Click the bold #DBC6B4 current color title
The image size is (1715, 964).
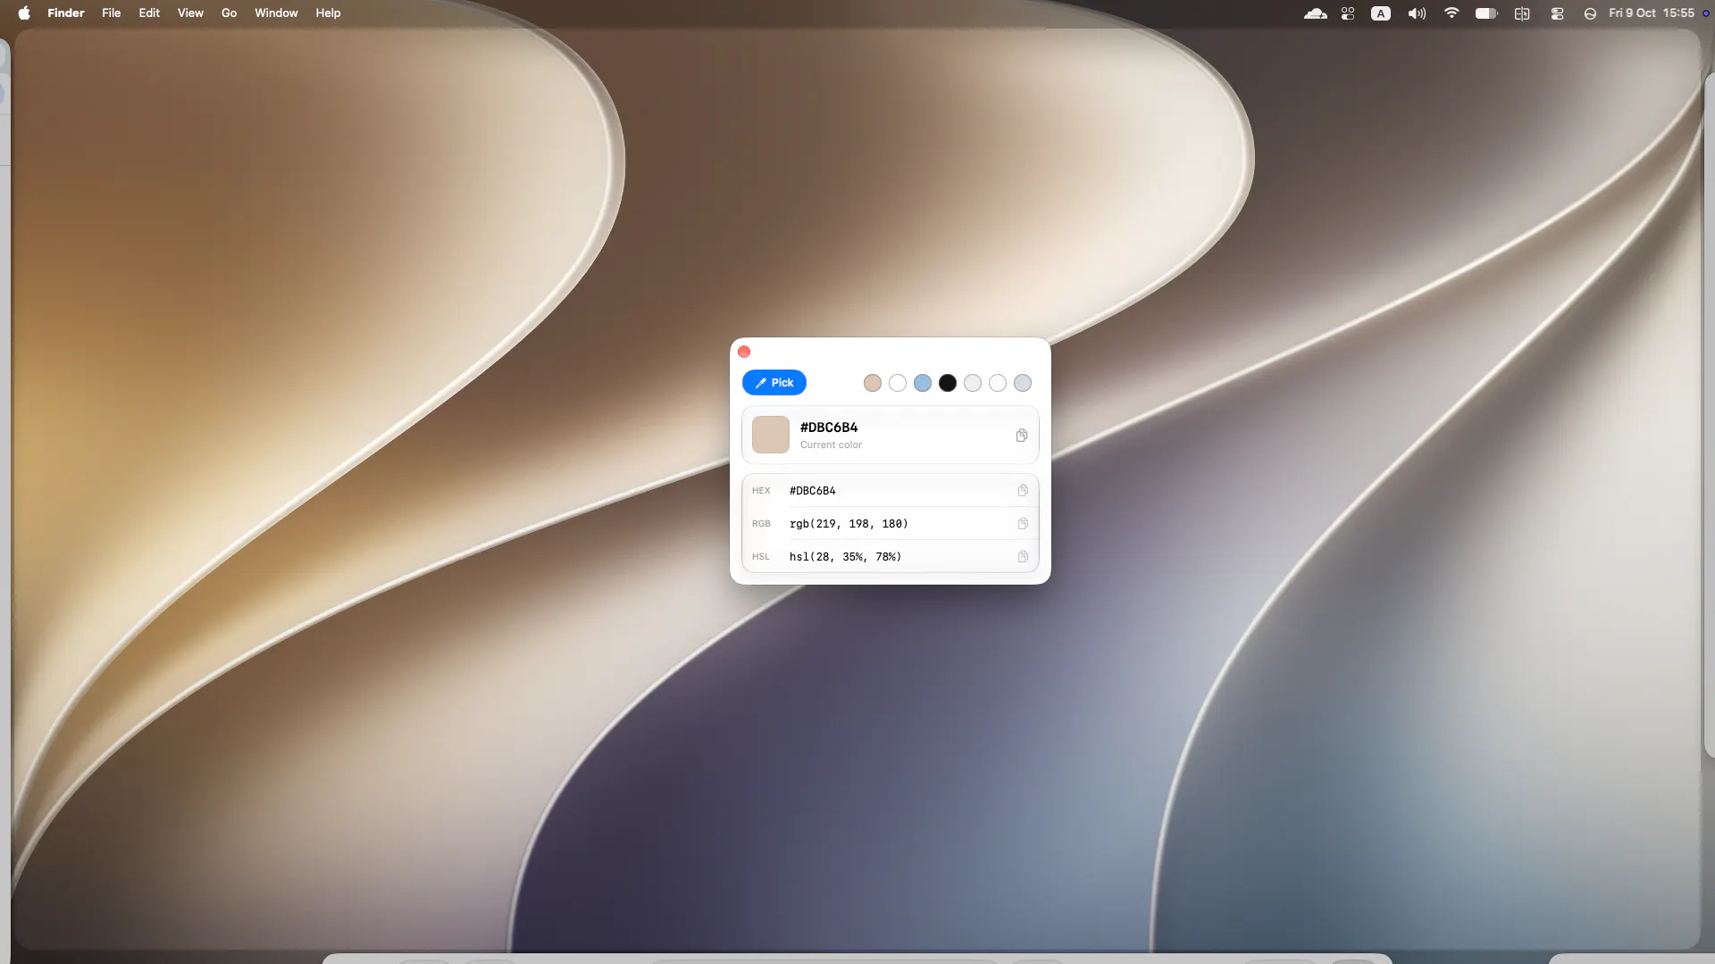(829, 428)
